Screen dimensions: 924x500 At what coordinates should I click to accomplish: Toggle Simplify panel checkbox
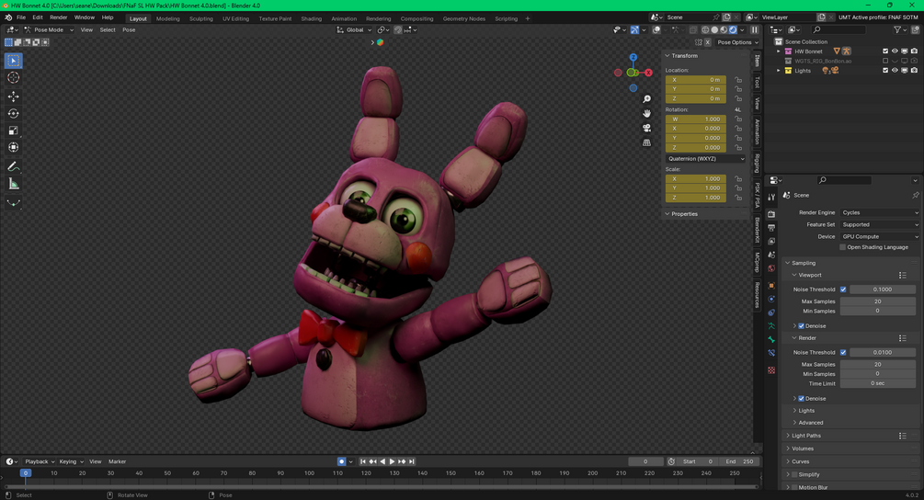(x=794, y=474)
